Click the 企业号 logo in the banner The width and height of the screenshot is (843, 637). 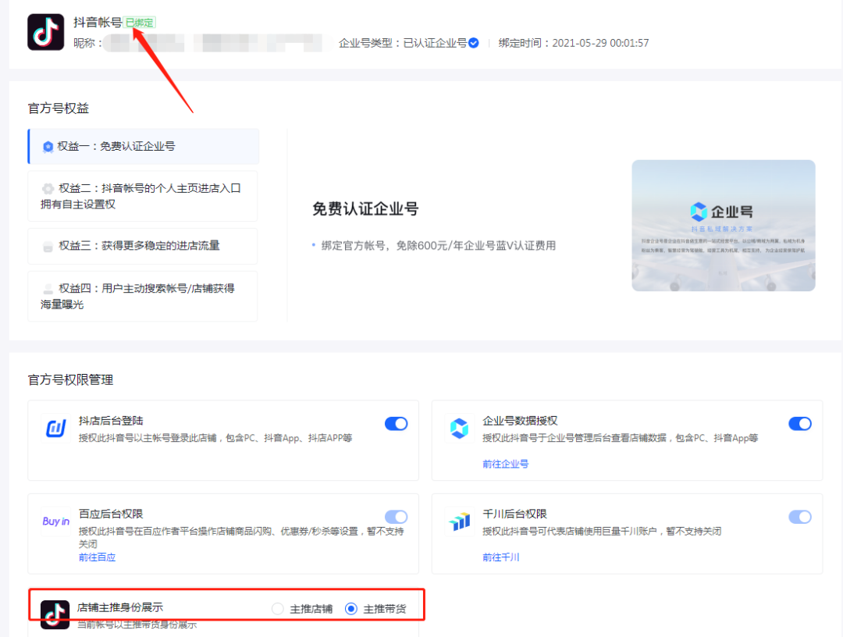[x=721, y=212]
